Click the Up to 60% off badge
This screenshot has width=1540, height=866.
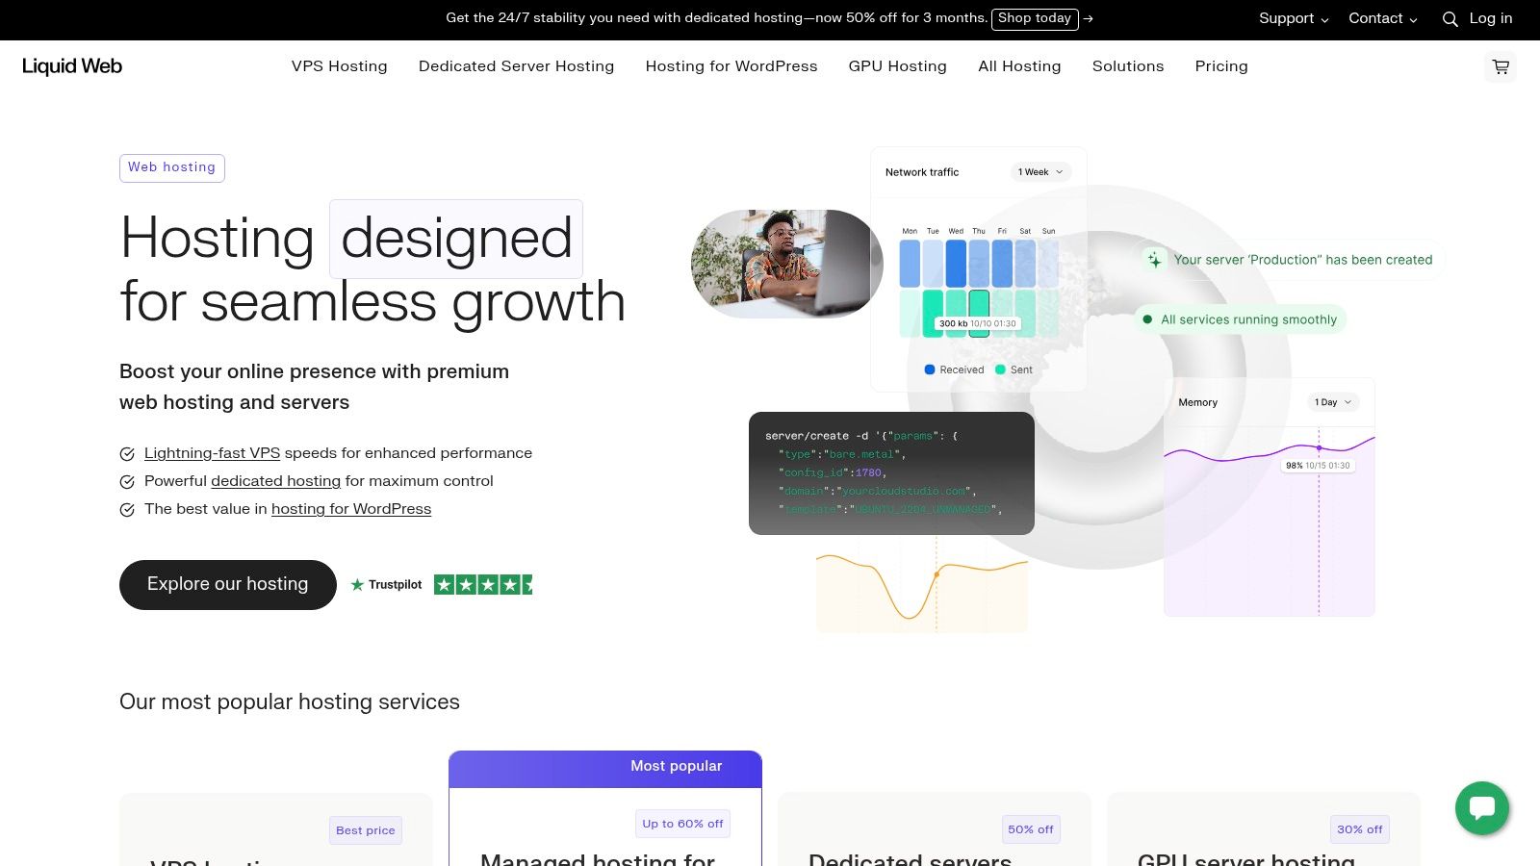pos(682,824)
